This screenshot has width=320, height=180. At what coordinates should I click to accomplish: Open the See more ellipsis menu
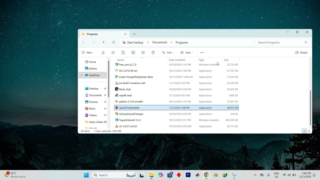(202, 52)
